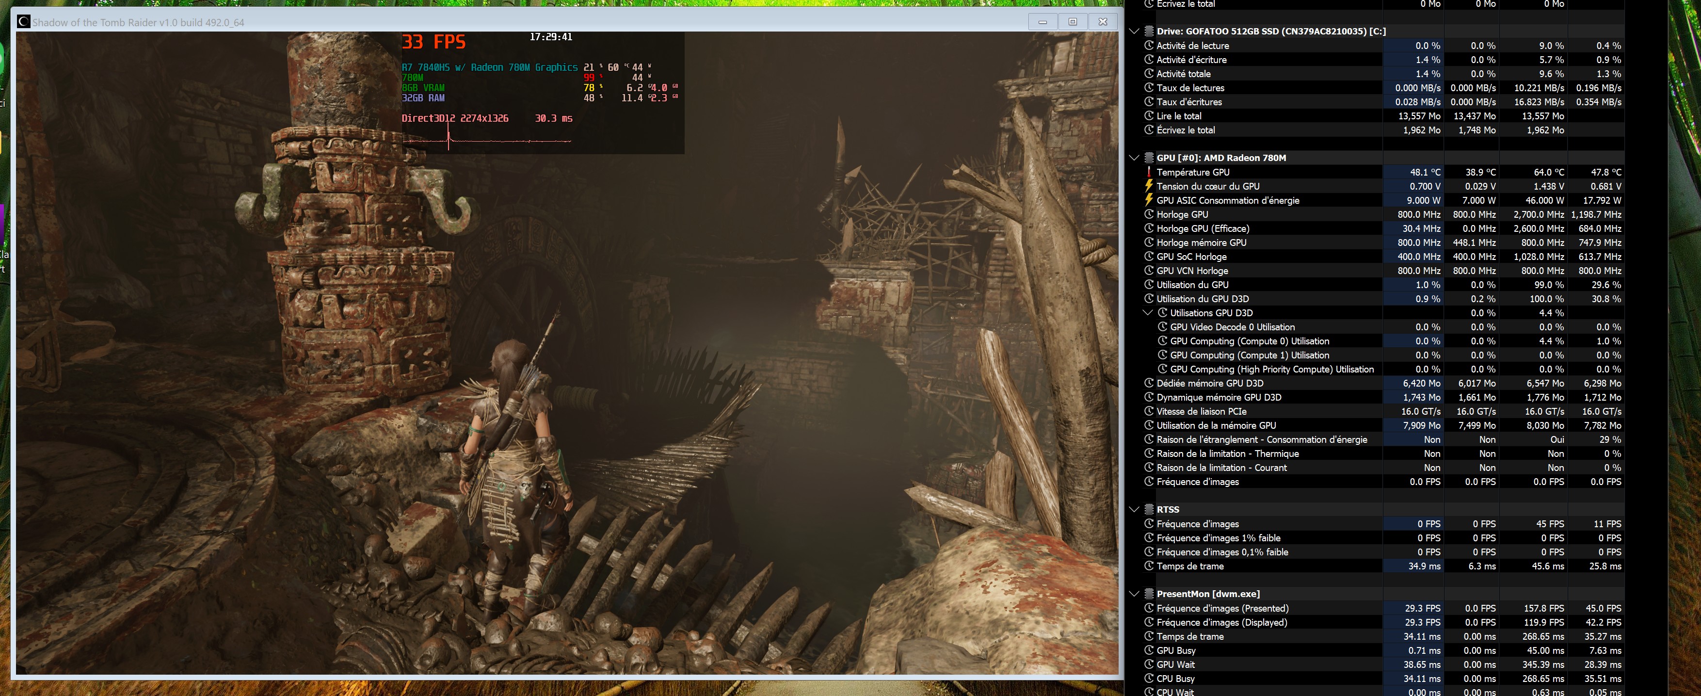Collapse the Utilisations GPU D3D sub-group
The image size is (1701, 696).
[1148, 313]
